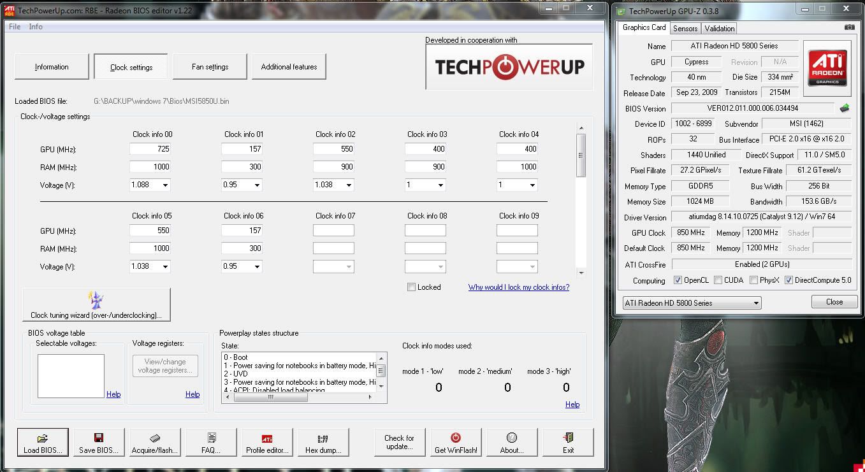The height and width of the screenshot is (472, 865).
Task: Open Clock info 02 voltage dropdown
Action: point(348,185)
